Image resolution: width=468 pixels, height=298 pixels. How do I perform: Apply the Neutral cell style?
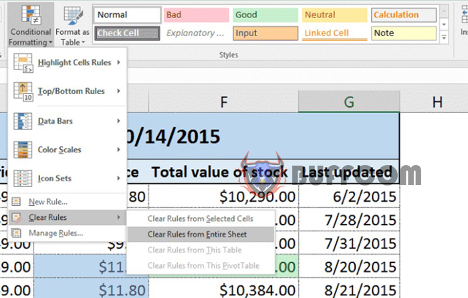coord(334,15)
